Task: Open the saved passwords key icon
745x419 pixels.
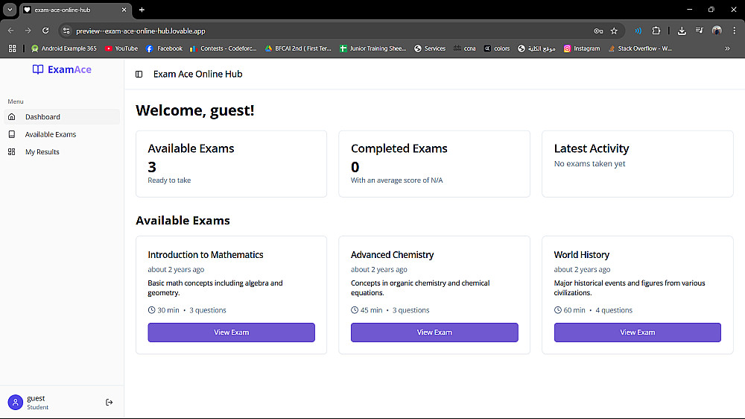Action: click(x=598, y=31)
